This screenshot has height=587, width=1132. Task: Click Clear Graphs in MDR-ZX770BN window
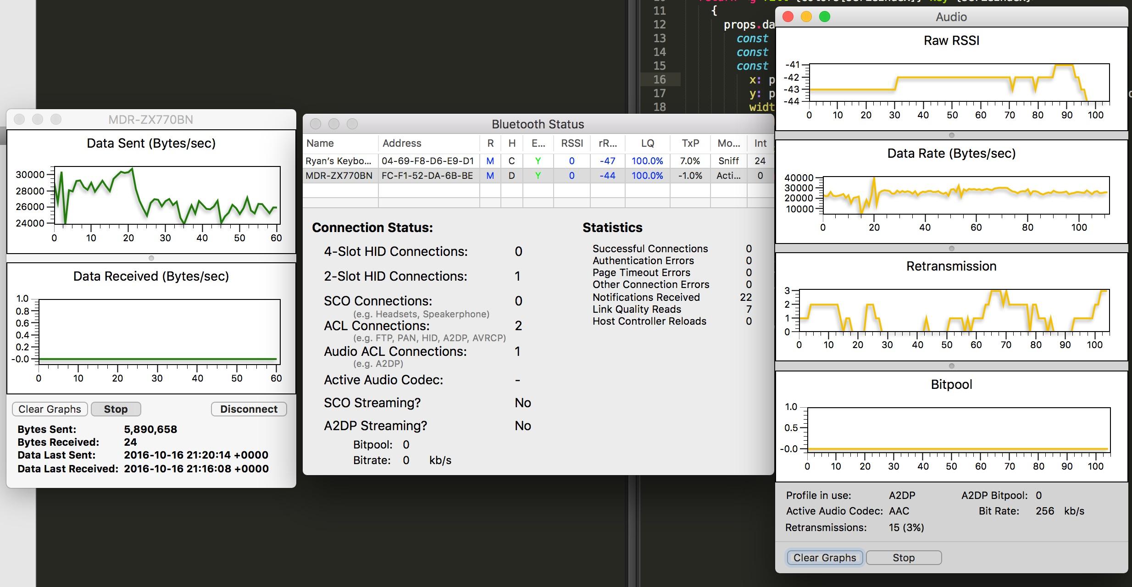50,409
